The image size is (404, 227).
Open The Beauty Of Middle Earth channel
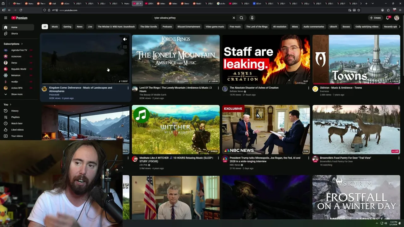coord(153,95)
